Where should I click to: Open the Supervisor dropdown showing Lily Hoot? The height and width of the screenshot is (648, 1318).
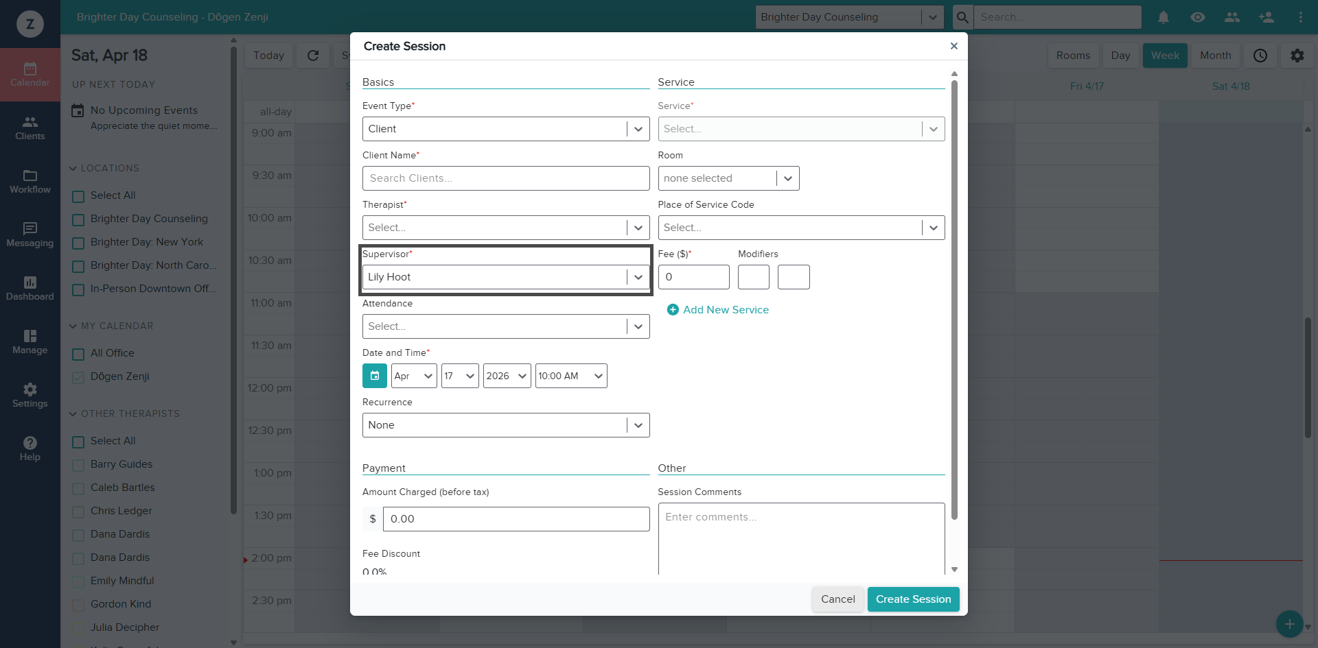pyautogui.click(x=506, y=277)
